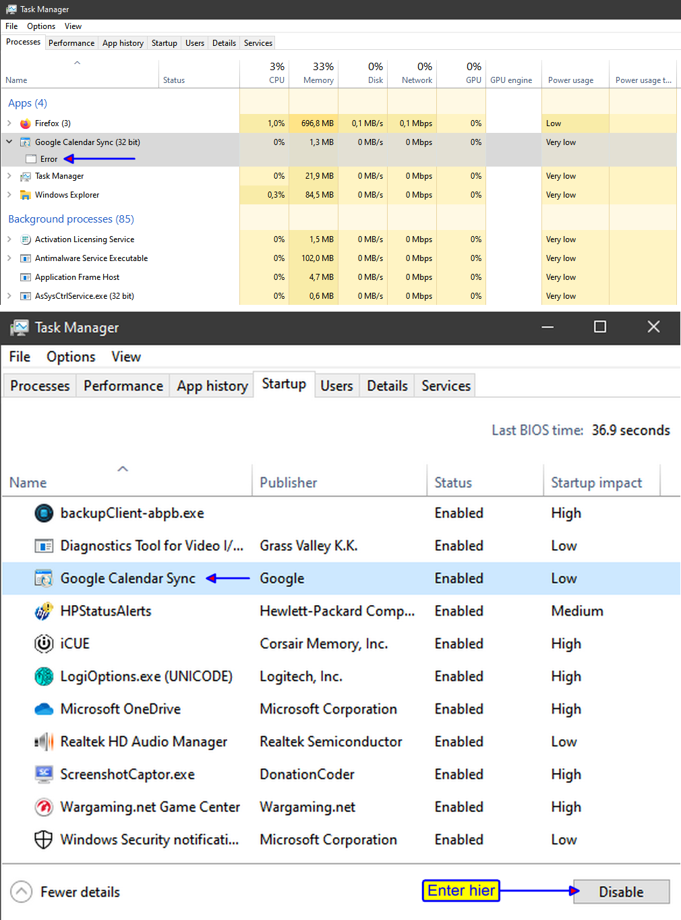Click the "Apps (4)" group heading
The height and width of the screenshot is (920, 681).
point(28,103)
